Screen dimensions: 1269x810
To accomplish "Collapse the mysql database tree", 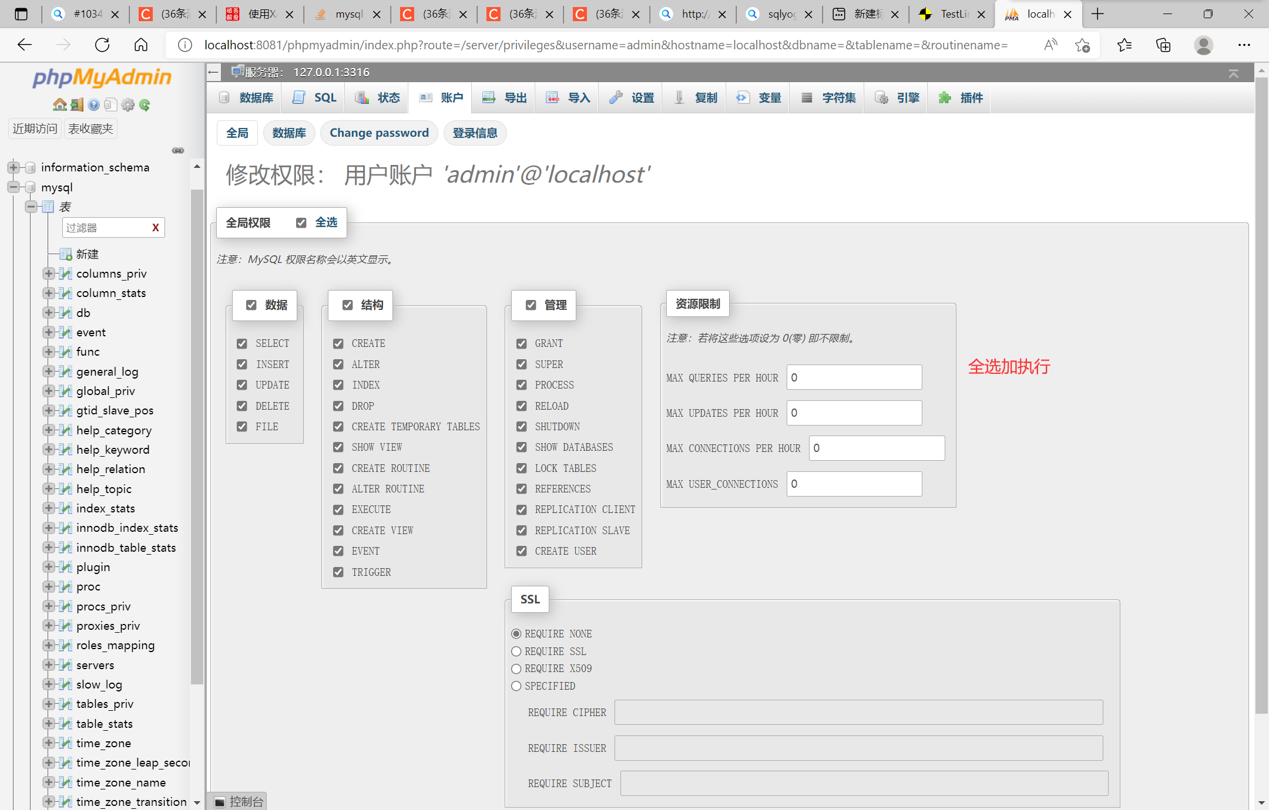I will pos(13,187).
